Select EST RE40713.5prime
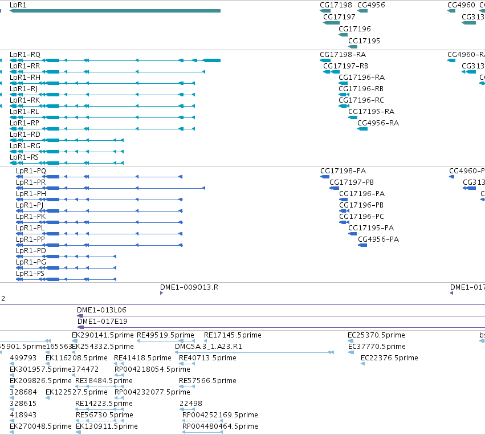This screenshot has width=485, height=435. tap(187, 364)
